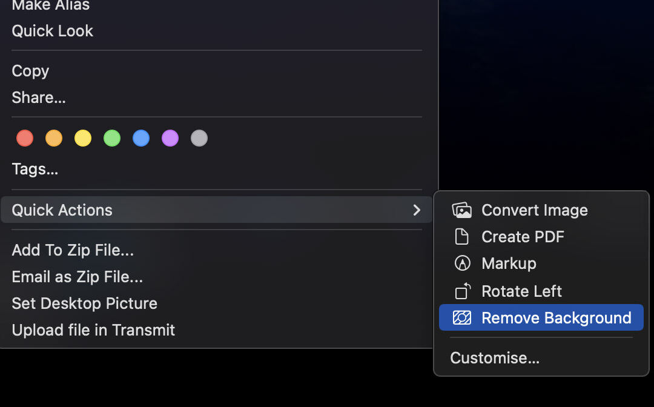Viewport: 654px width, 407px height.
Task: Apply the orange tag color
Action: [54, 138]
